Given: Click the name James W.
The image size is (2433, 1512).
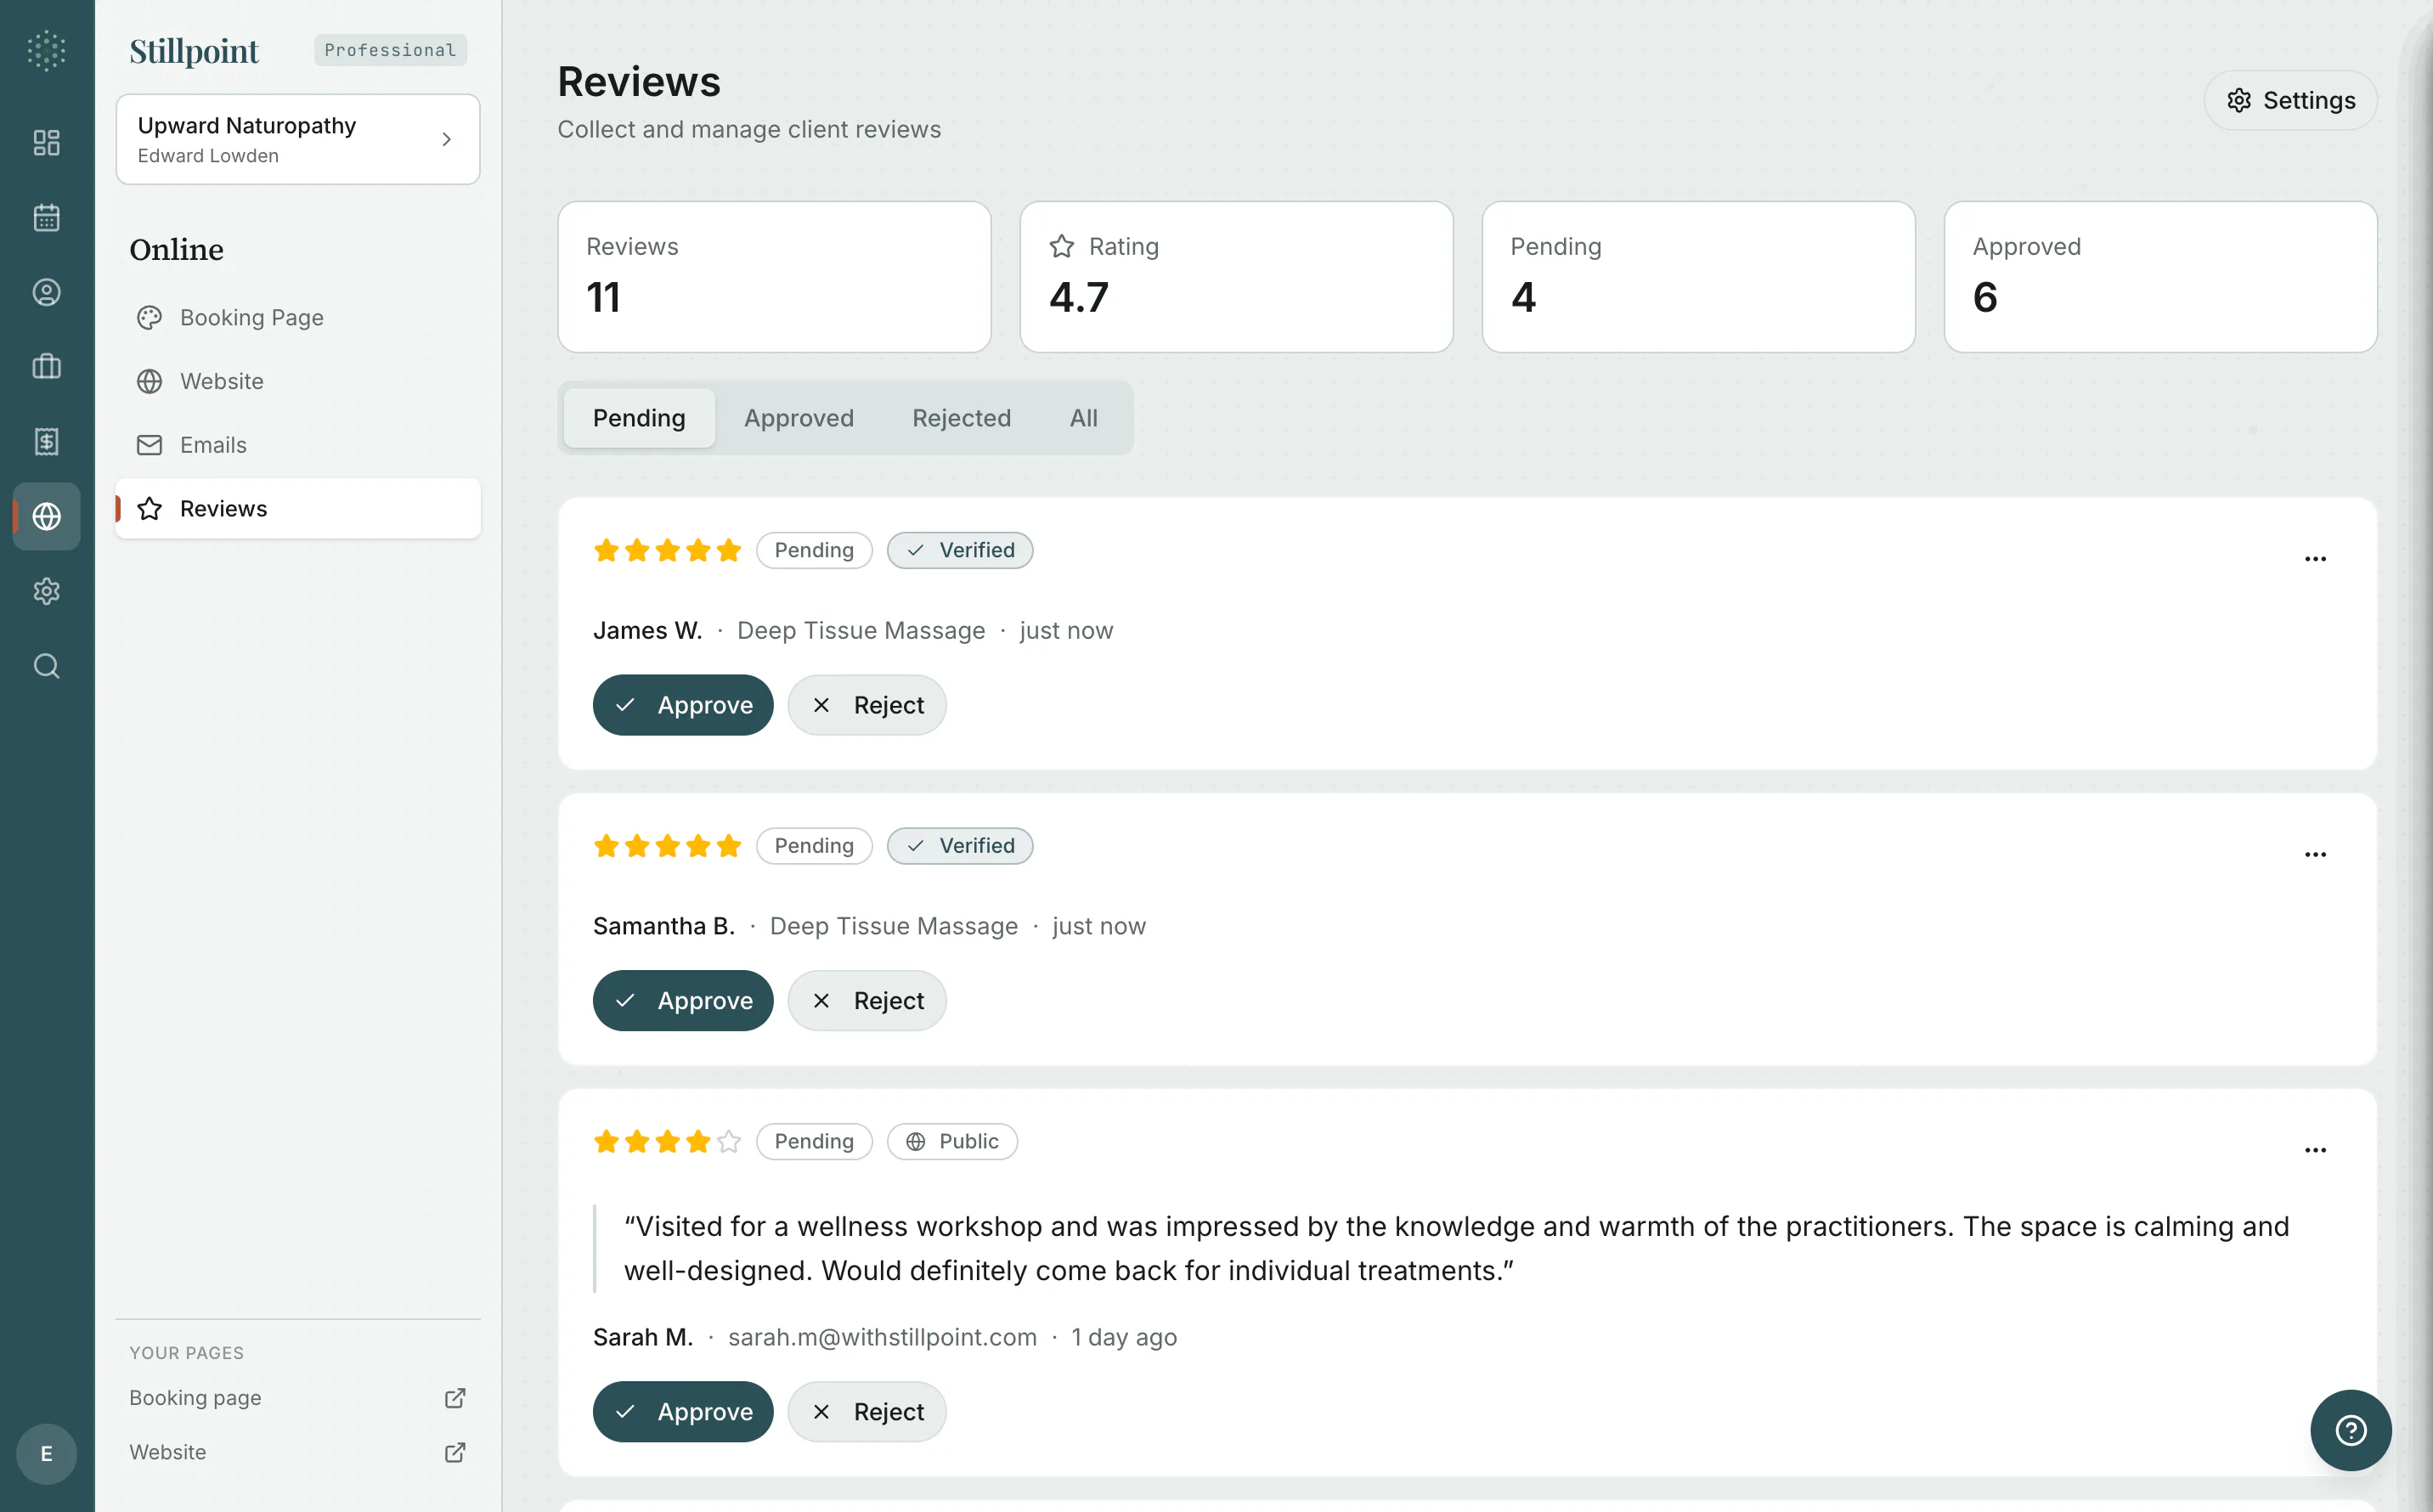Looking at the screenshot, I should tap(647, 631).
